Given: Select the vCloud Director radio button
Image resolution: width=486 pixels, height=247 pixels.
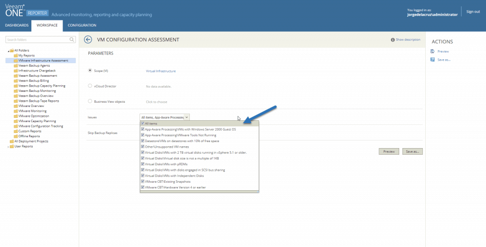Looking at the screenshot, I should [x=90, y=86].
